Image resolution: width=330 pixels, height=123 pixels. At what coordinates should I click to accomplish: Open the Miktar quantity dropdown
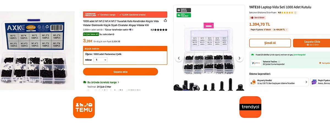tap(100, 60)
